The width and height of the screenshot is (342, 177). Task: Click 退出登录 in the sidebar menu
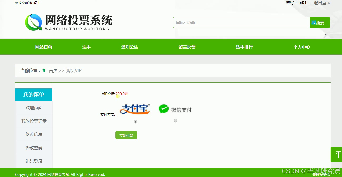34,161
